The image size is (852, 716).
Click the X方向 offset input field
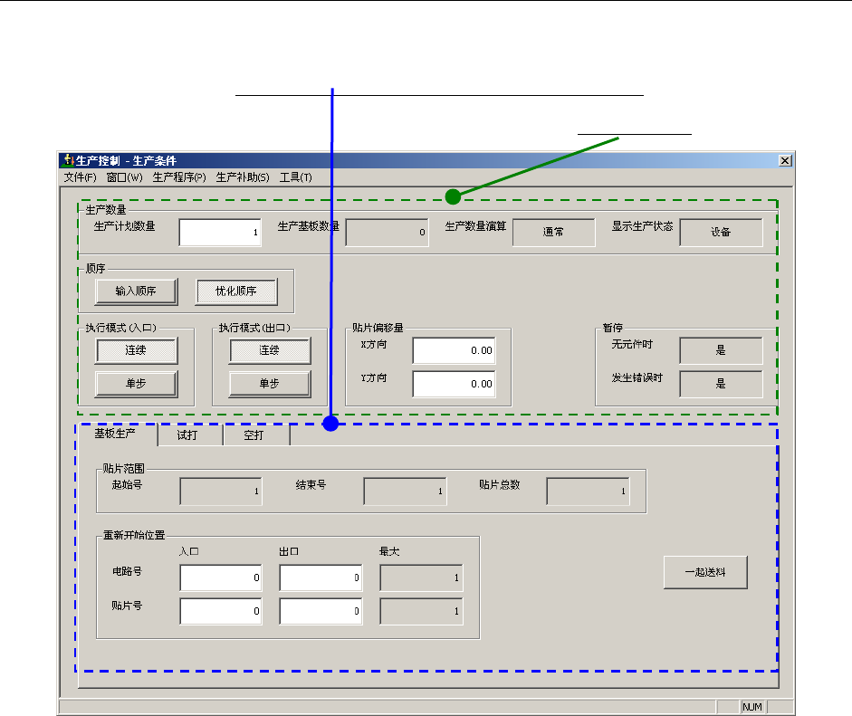pos(455,351)
